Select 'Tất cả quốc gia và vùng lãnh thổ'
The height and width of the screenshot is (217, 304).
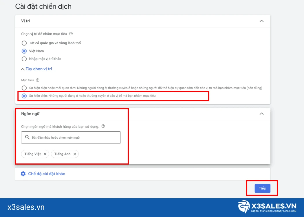coord(24,43)
